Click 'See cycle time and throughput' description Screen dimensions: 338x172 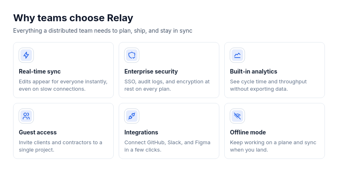point(268,85)
